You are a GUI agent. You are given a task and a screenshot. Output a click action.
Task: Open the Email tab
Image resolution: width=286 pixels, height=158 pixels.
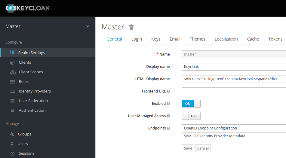point(175,39)
